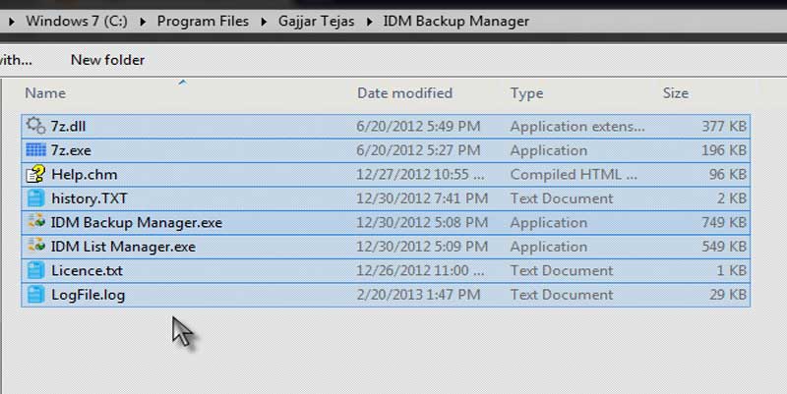Viewport: 787px width, 394px height.
Task: Go to Windows 7 (C:) in address bar
Action: coord(77,21)
